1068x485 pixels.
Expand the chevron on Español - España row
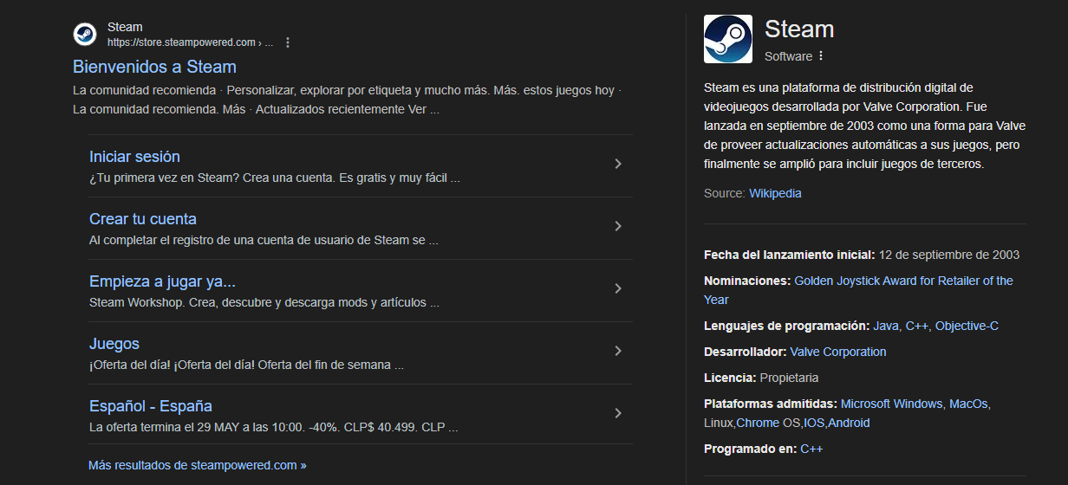[x=618, y=413]
